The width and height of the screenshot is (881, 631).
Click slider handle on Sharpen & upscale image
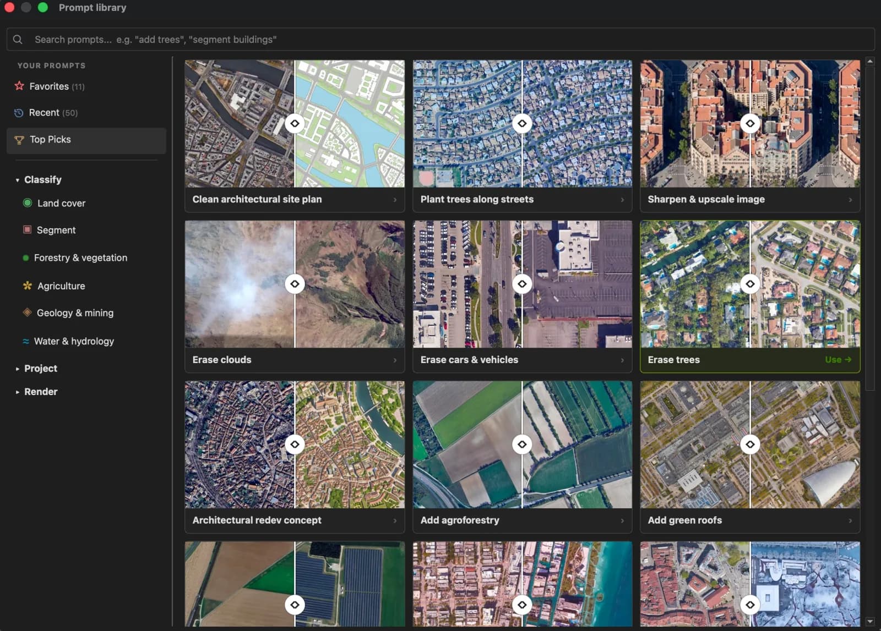[x=750, y=123]
